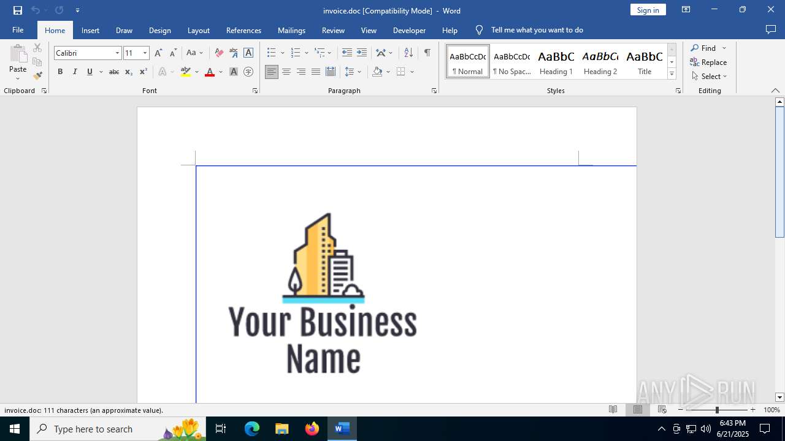Click the Cut scissors icon
The height and width of the screenshot is (441, 785).
37,48
